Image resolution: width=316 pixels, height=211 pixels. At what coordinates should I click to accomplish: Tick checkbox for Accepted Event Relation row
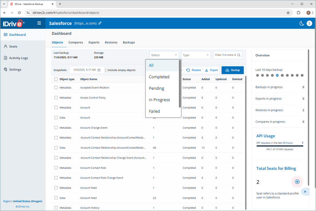(56, 88)
